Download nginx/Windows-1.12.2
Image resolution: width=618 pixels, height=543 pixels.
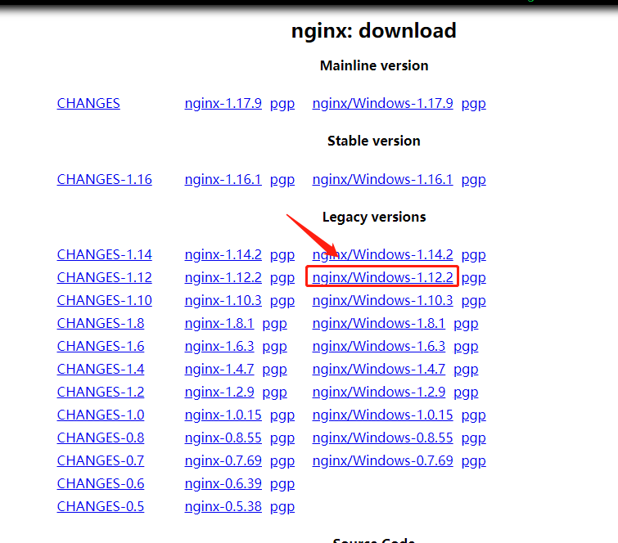(x=383, y=277)
